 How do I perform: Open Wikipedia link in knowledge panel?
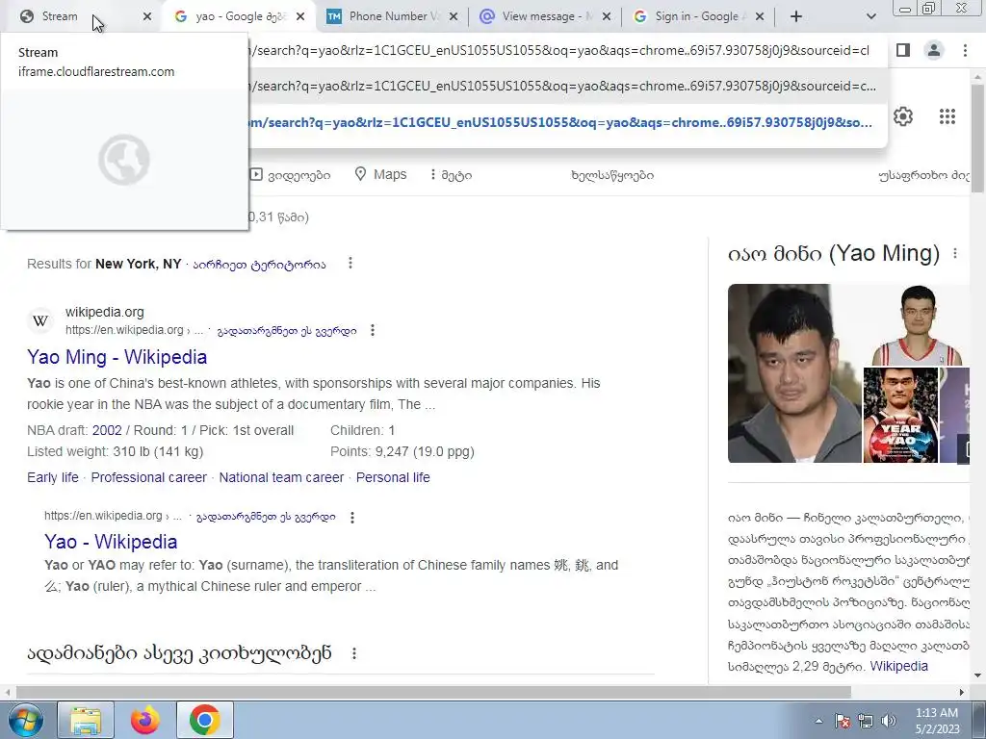898,666
